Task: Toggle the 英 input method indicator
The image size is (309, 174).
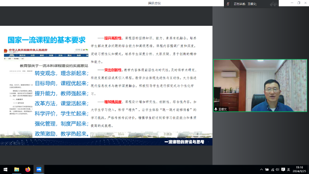Action: [x=288, y=170]
